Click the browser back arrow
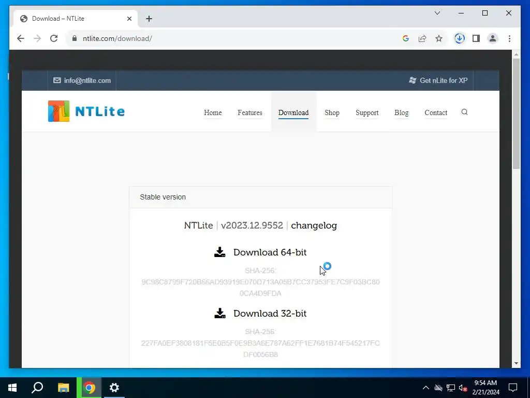Screen dimensions: 530x398 pos(21,38)
